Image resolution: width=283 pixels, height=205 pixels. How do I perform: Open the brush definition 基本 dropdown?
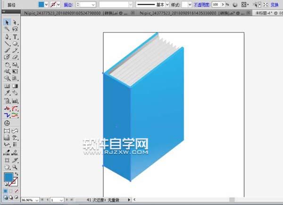(x=167, y=5)
